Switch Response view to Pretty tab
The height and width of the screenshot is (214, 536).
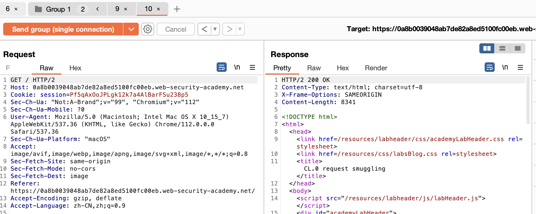point(282,68)
